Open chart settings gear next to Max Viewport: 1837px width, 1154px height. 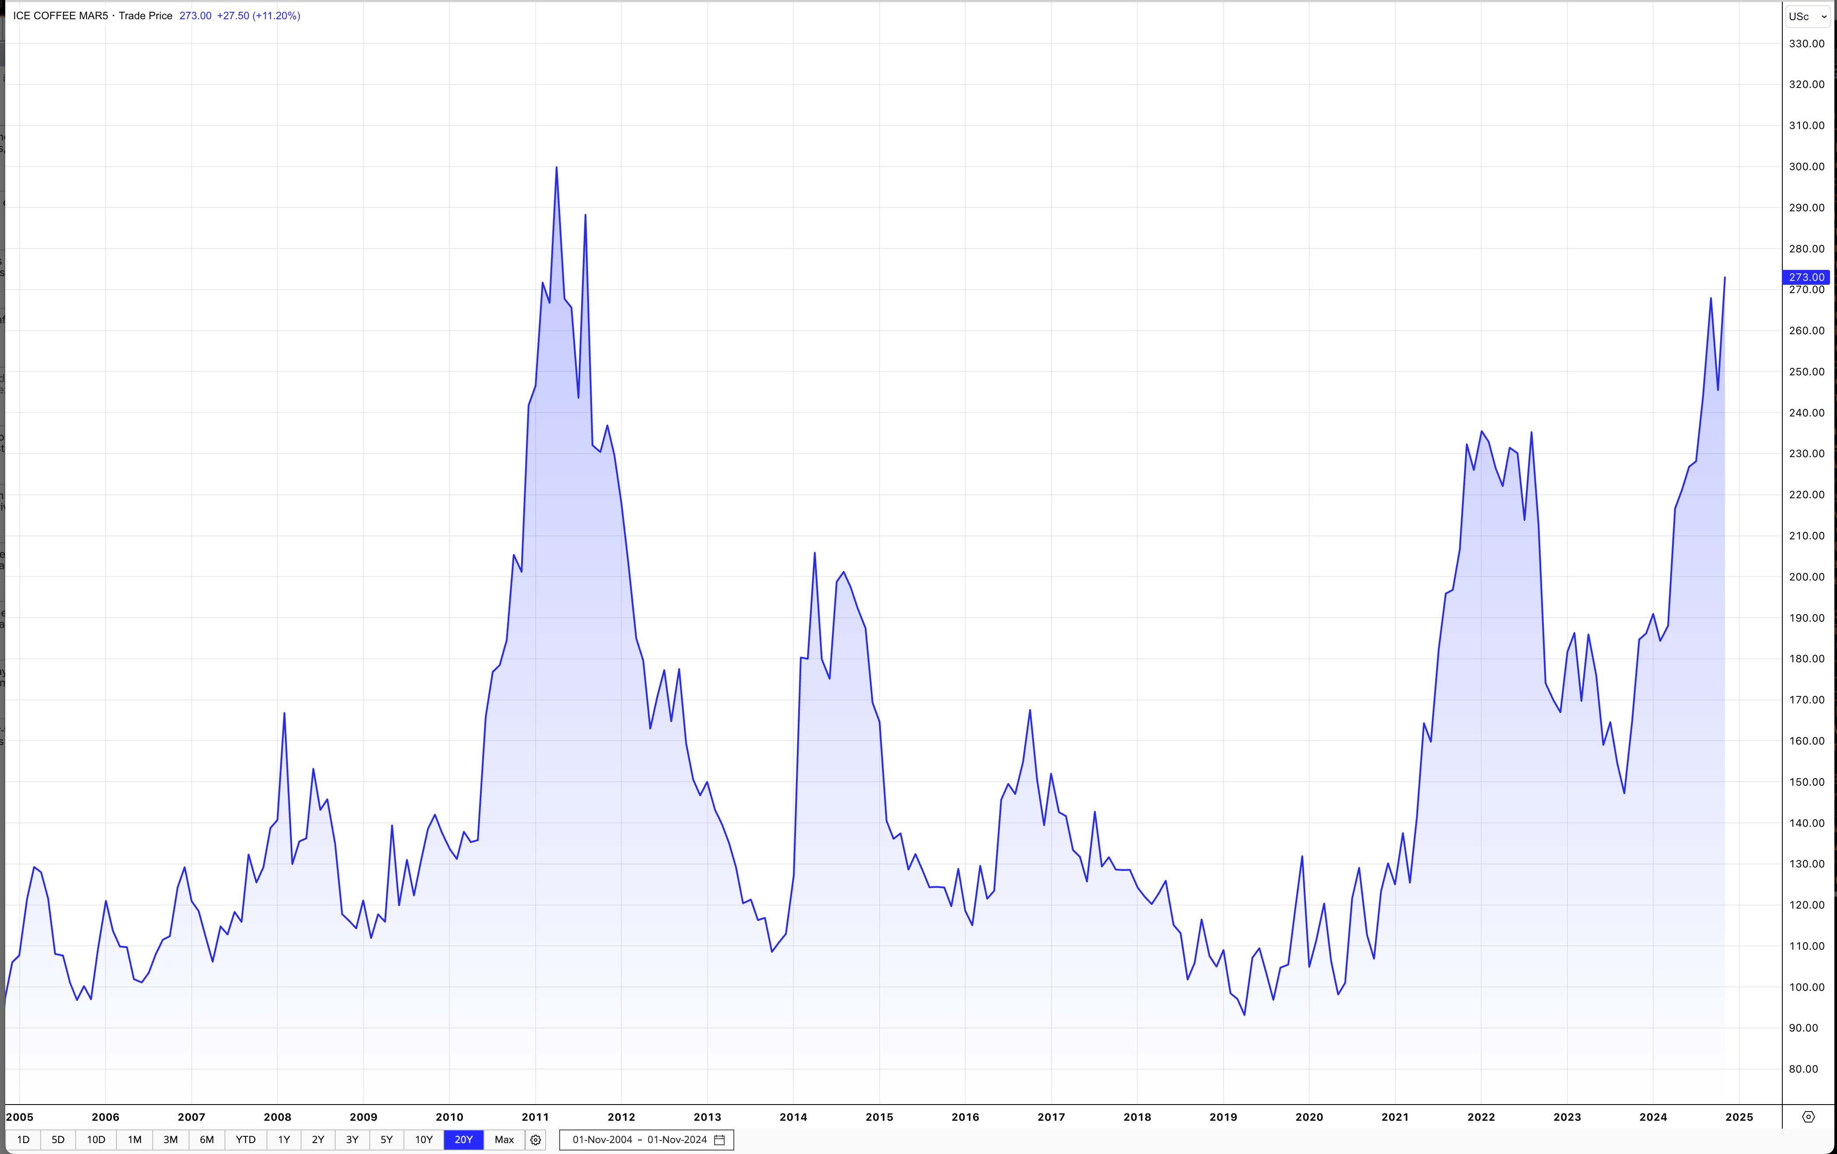536,1140
